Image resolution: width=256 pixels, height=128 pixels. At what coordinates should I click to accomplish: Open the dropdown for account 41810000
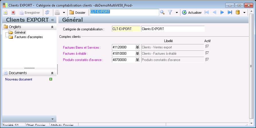pyautogui.click(x=137, y=53)
